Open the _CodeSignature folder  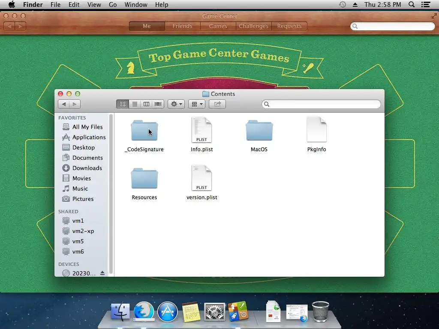(x=144, y=130)
